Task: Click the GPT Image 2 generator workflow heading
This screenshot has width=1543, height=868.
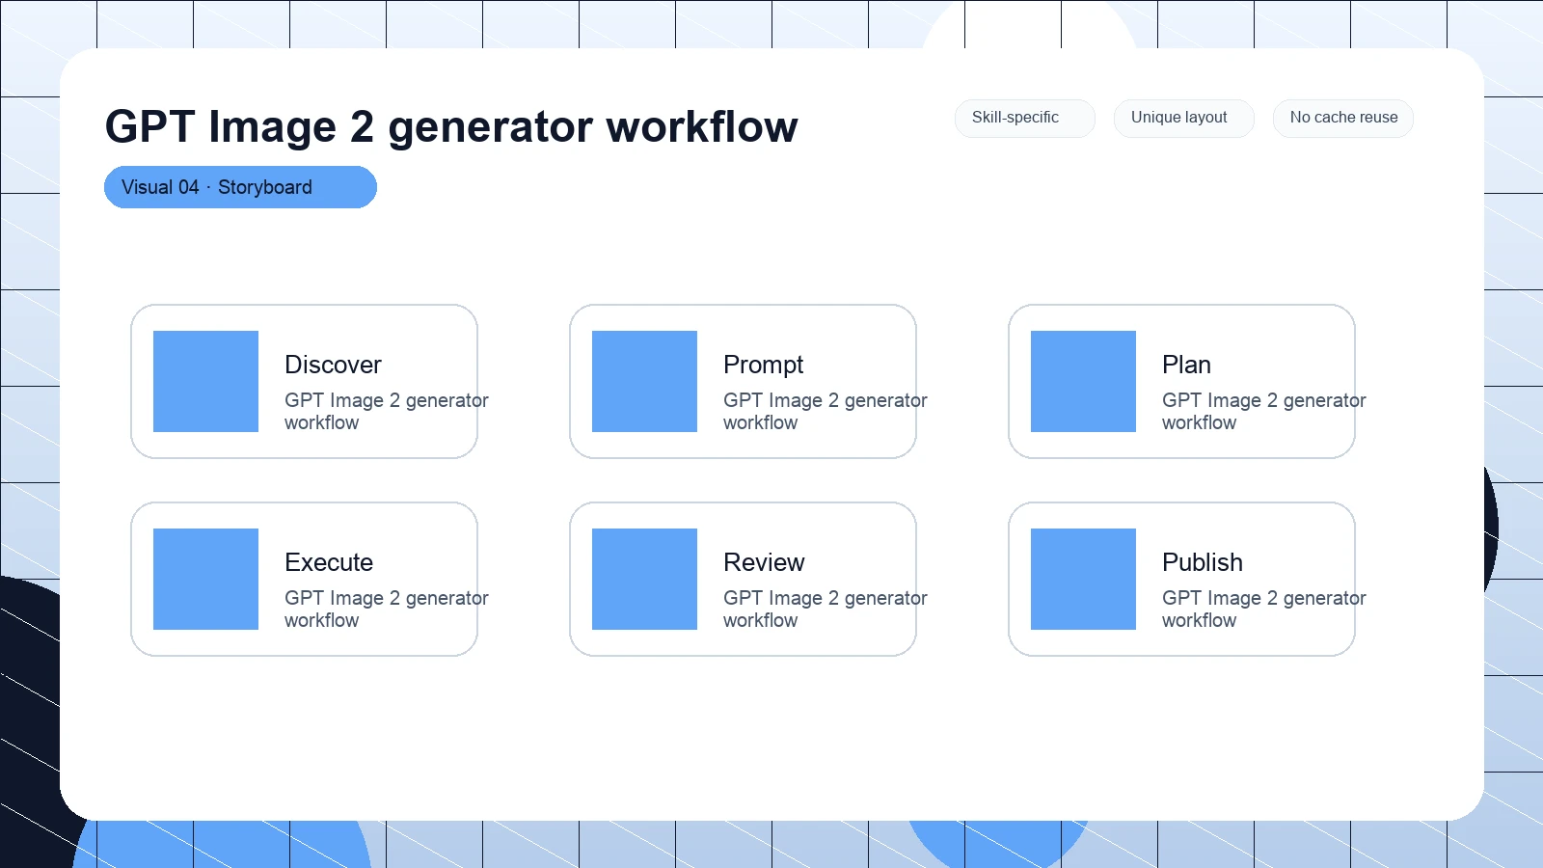Action: (451, 127)
